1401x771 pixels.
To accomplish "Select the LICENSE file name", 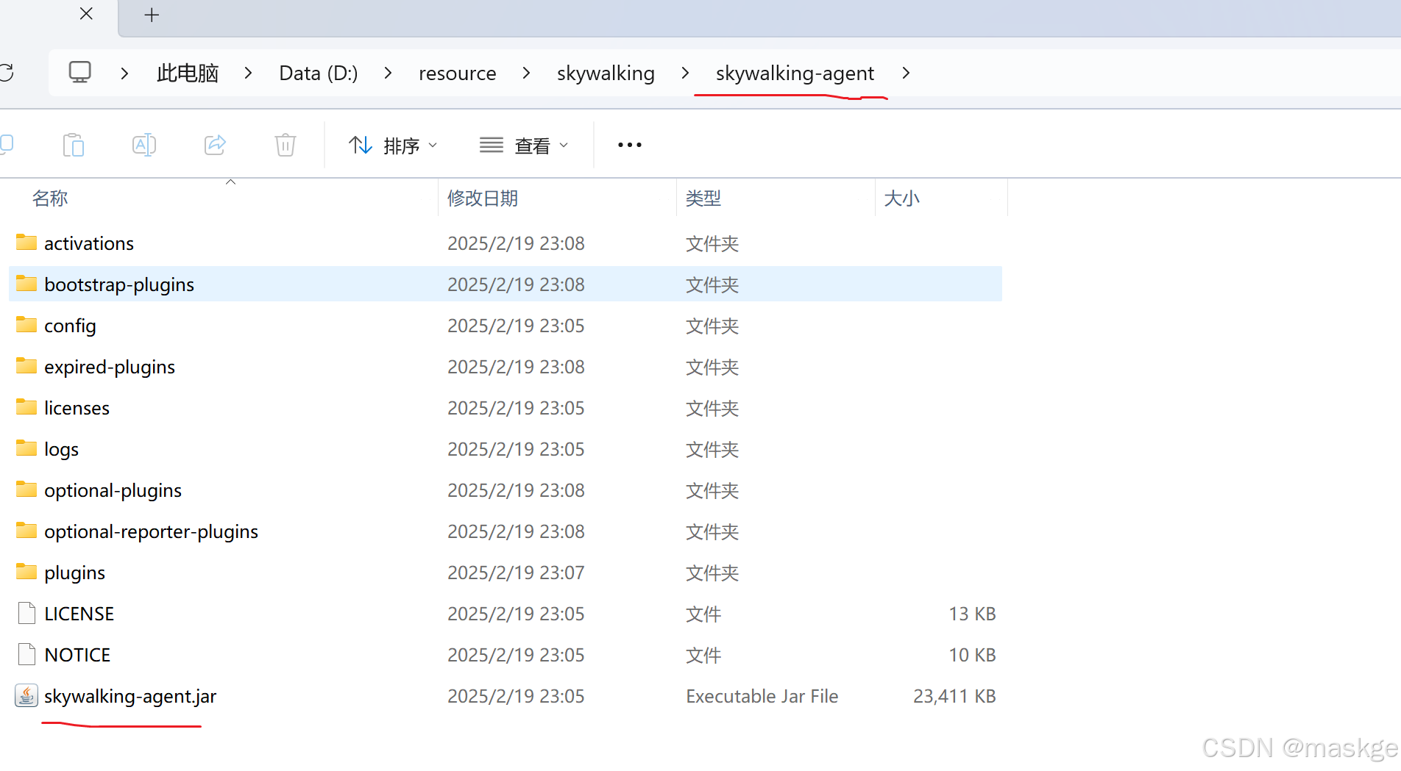I will point(79,614).
